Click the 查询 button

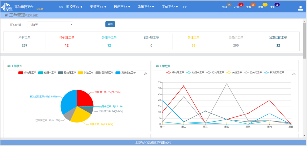tap(110, 24)
